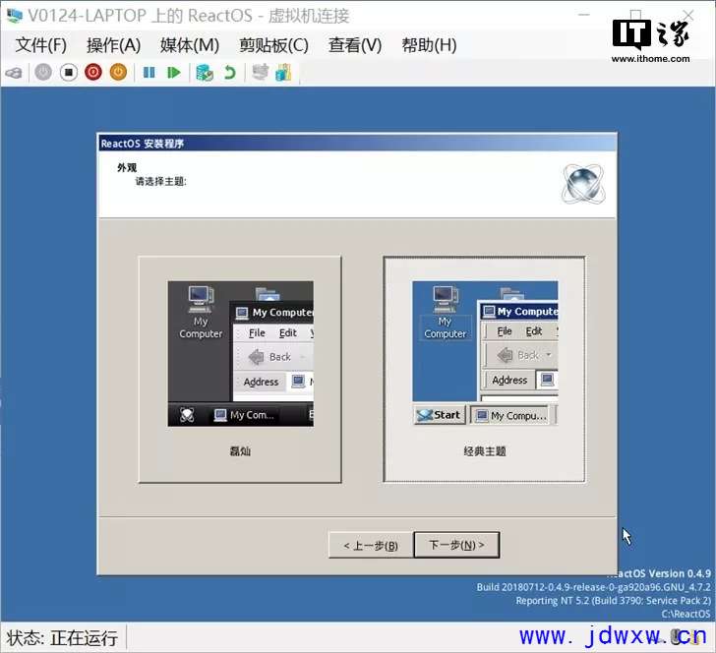Click the 外观 heading text

click(x=127, y=167)
